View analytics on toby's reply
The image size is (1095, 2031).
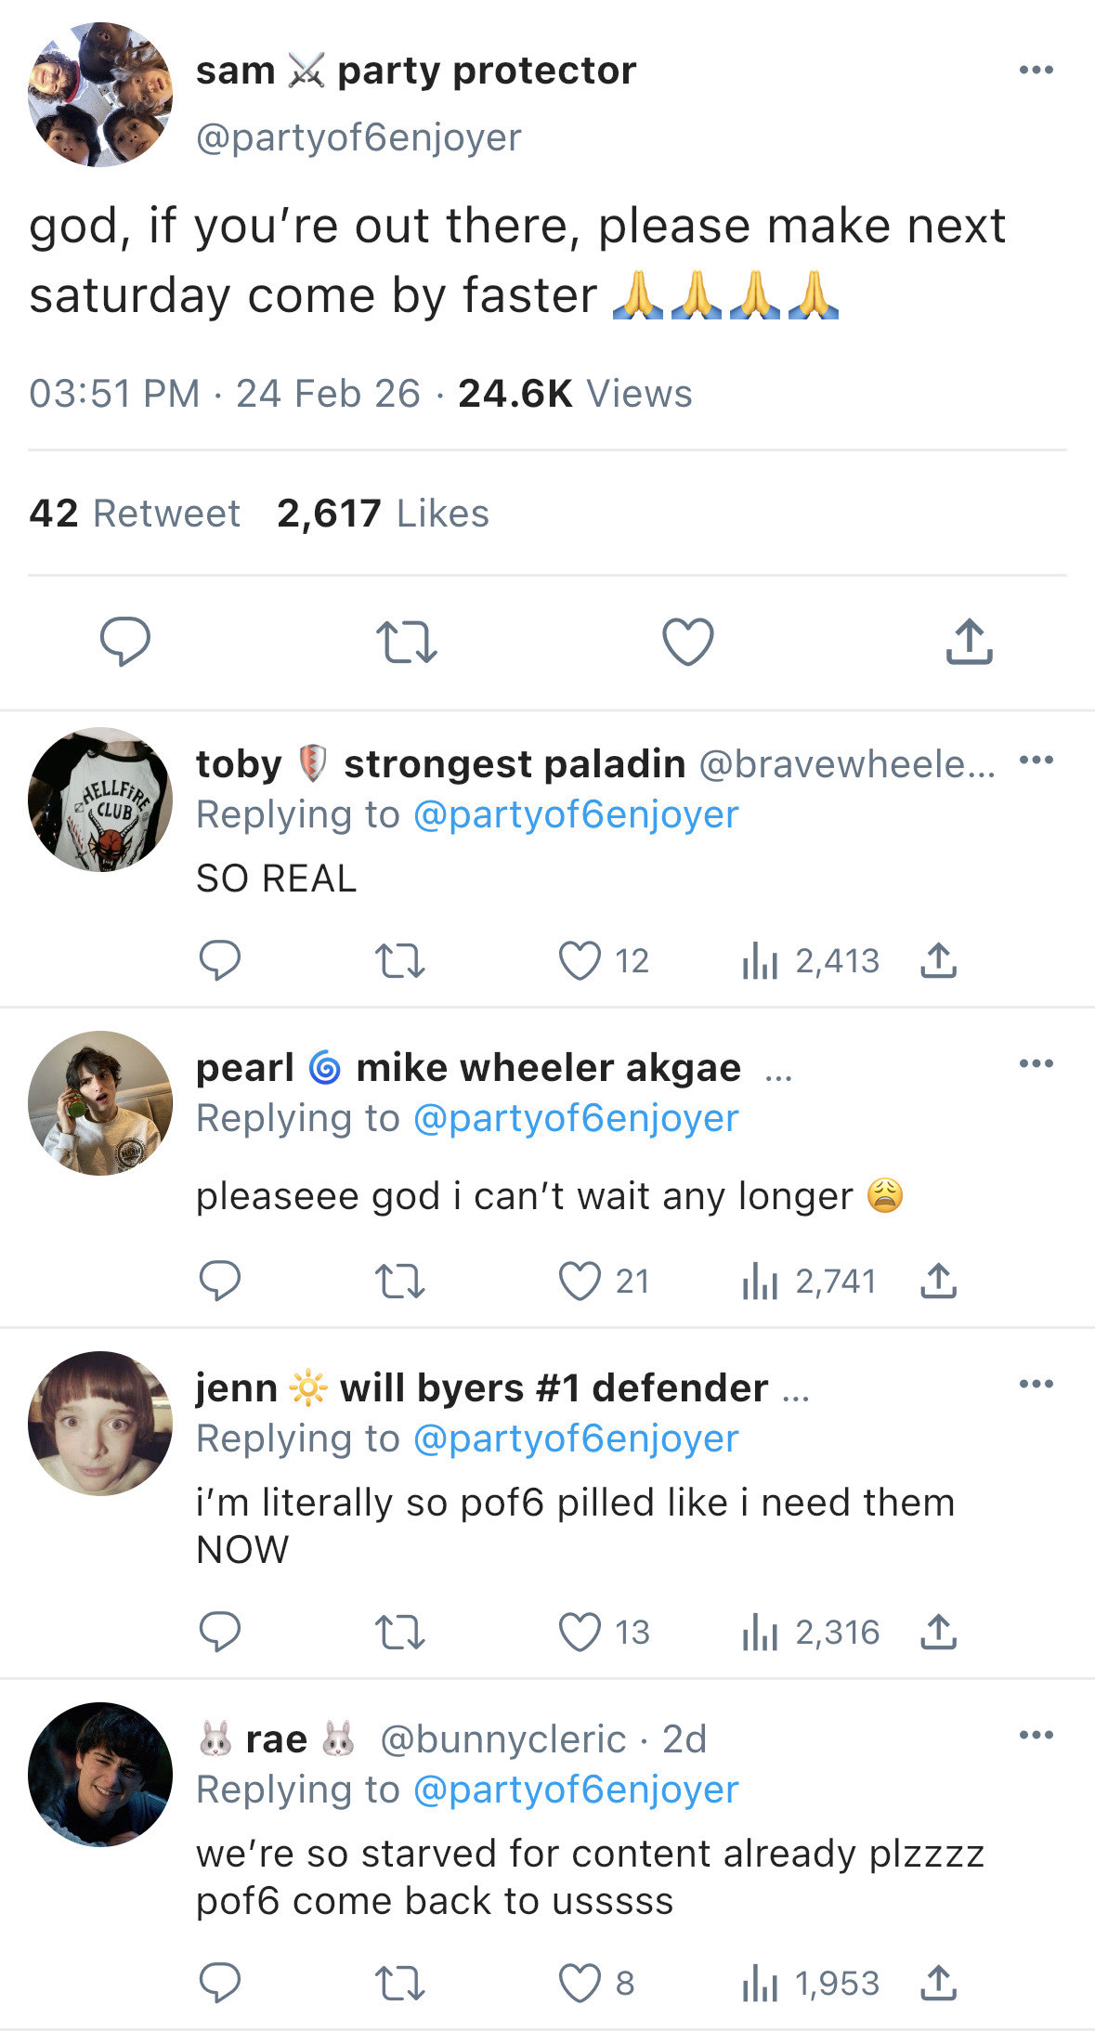point(760,961)
